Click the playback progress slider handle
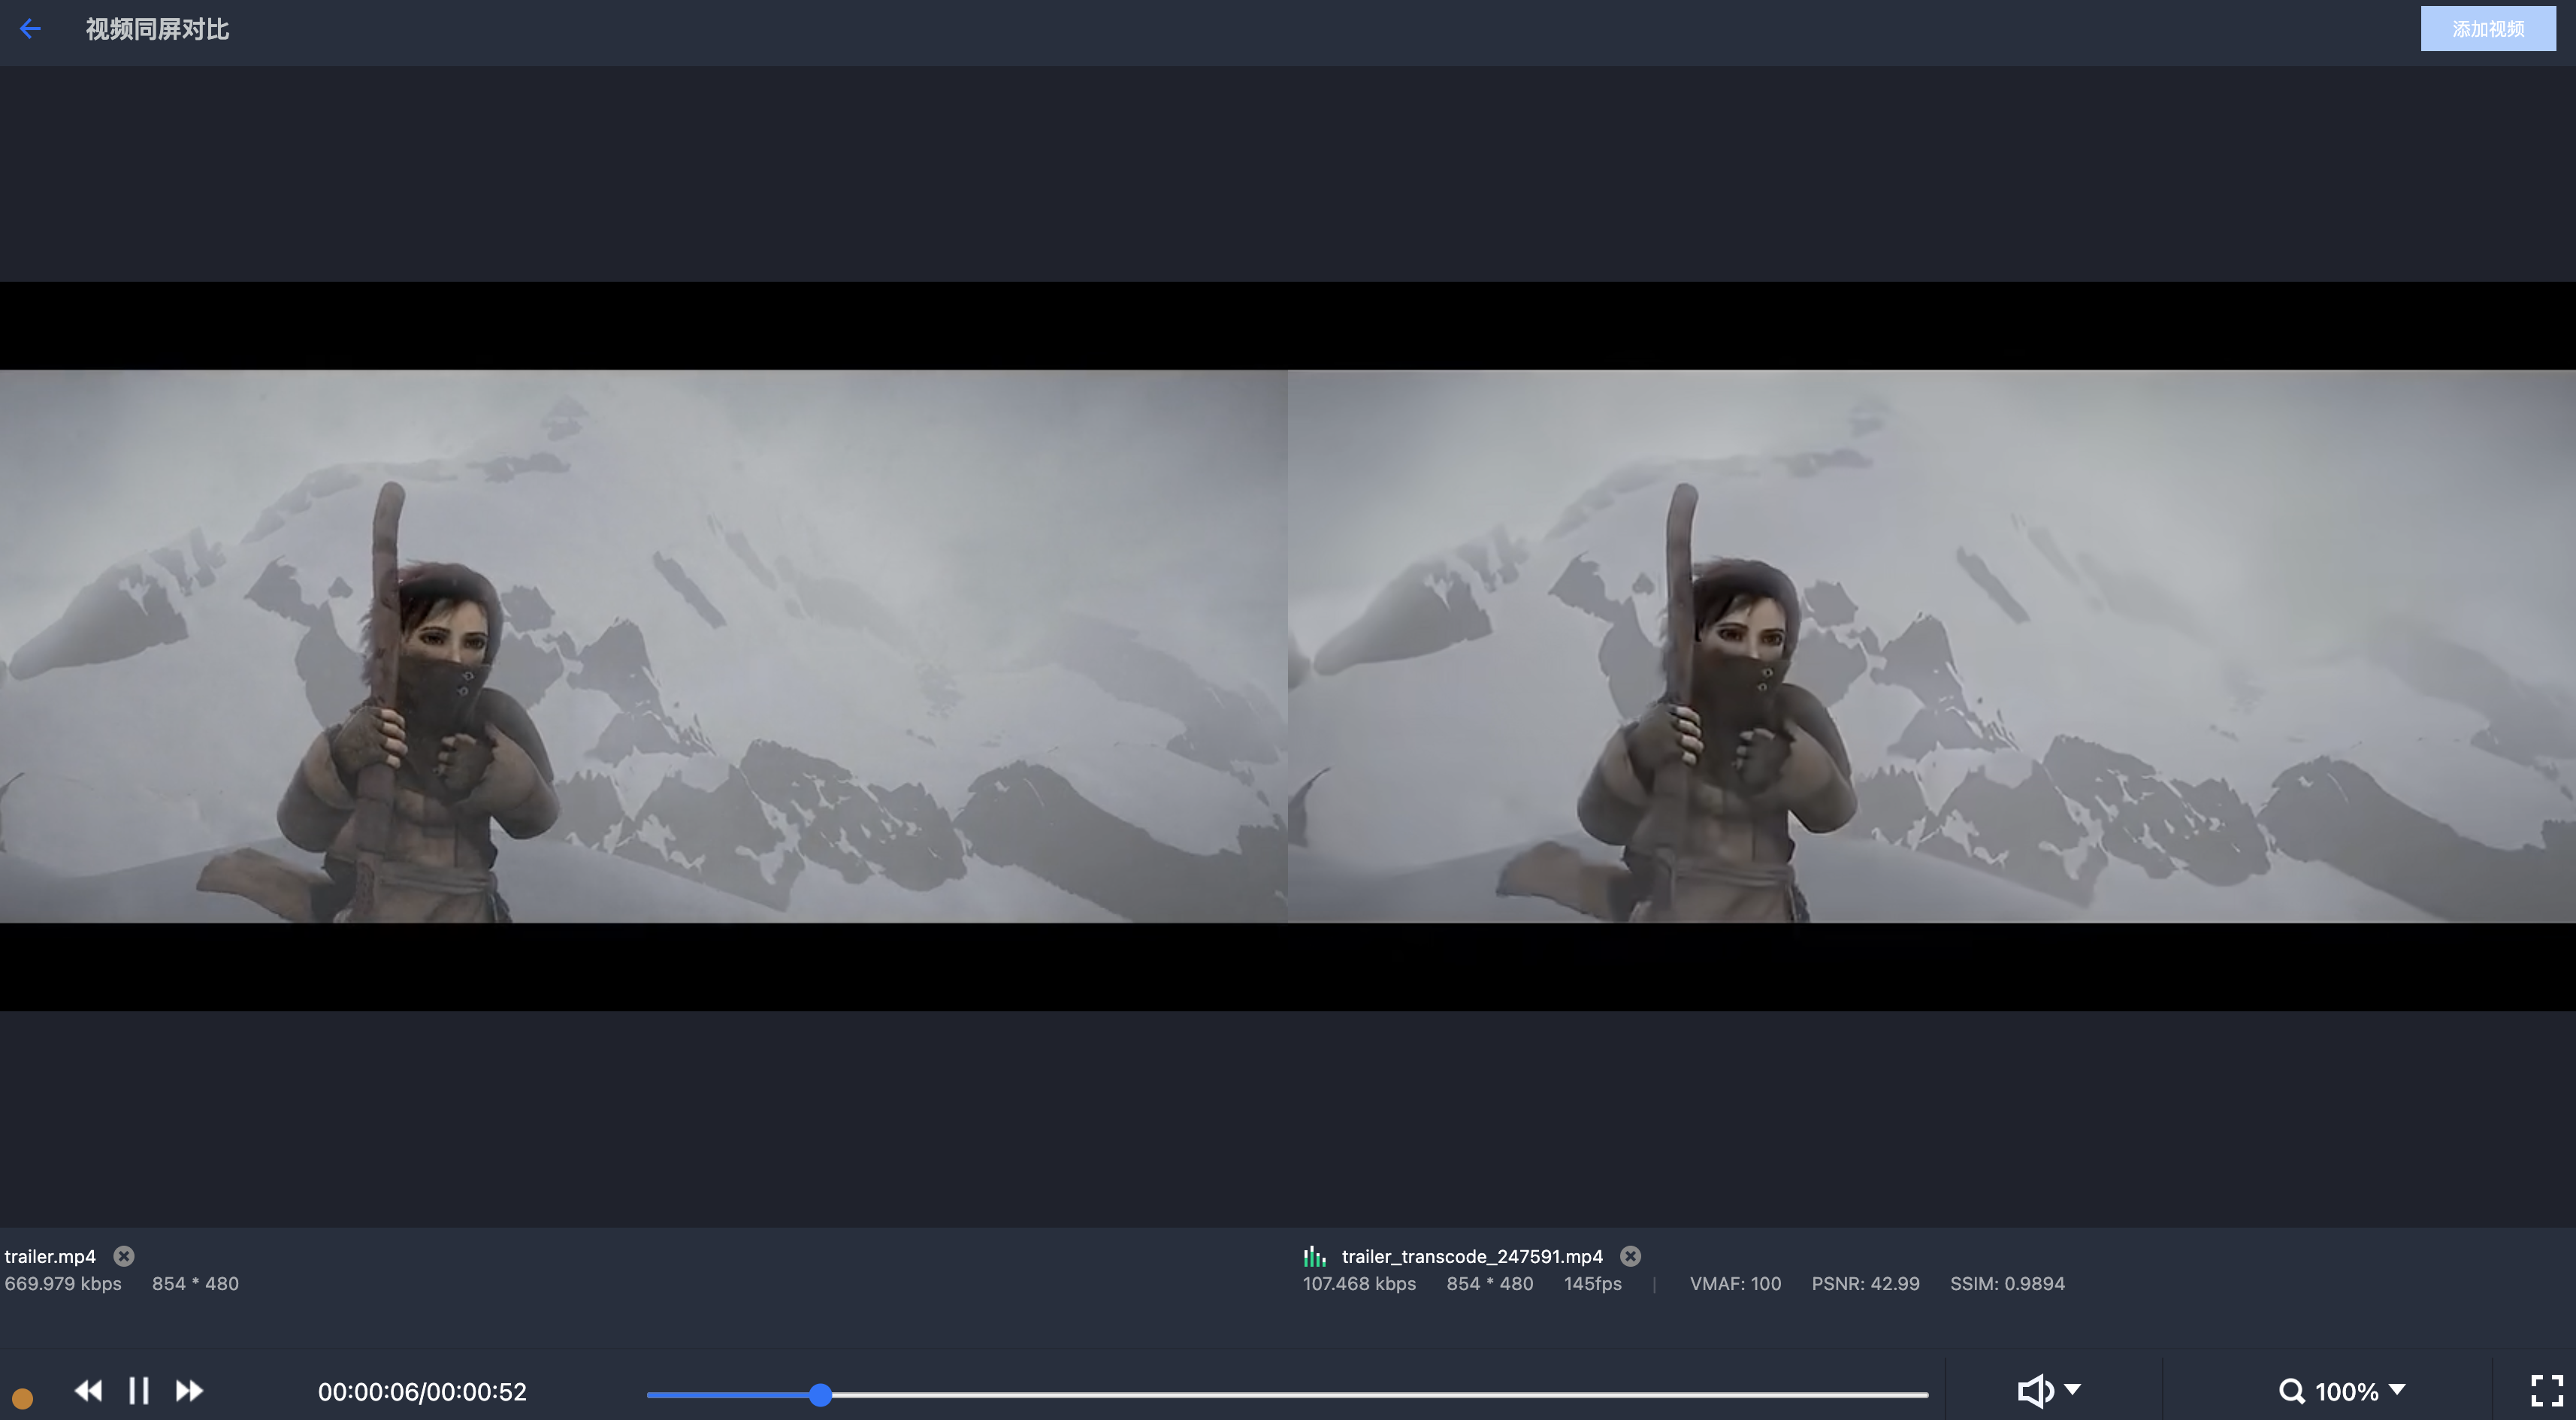The height and width of the screenshot is (1420, 2576). coord(820,1394)
